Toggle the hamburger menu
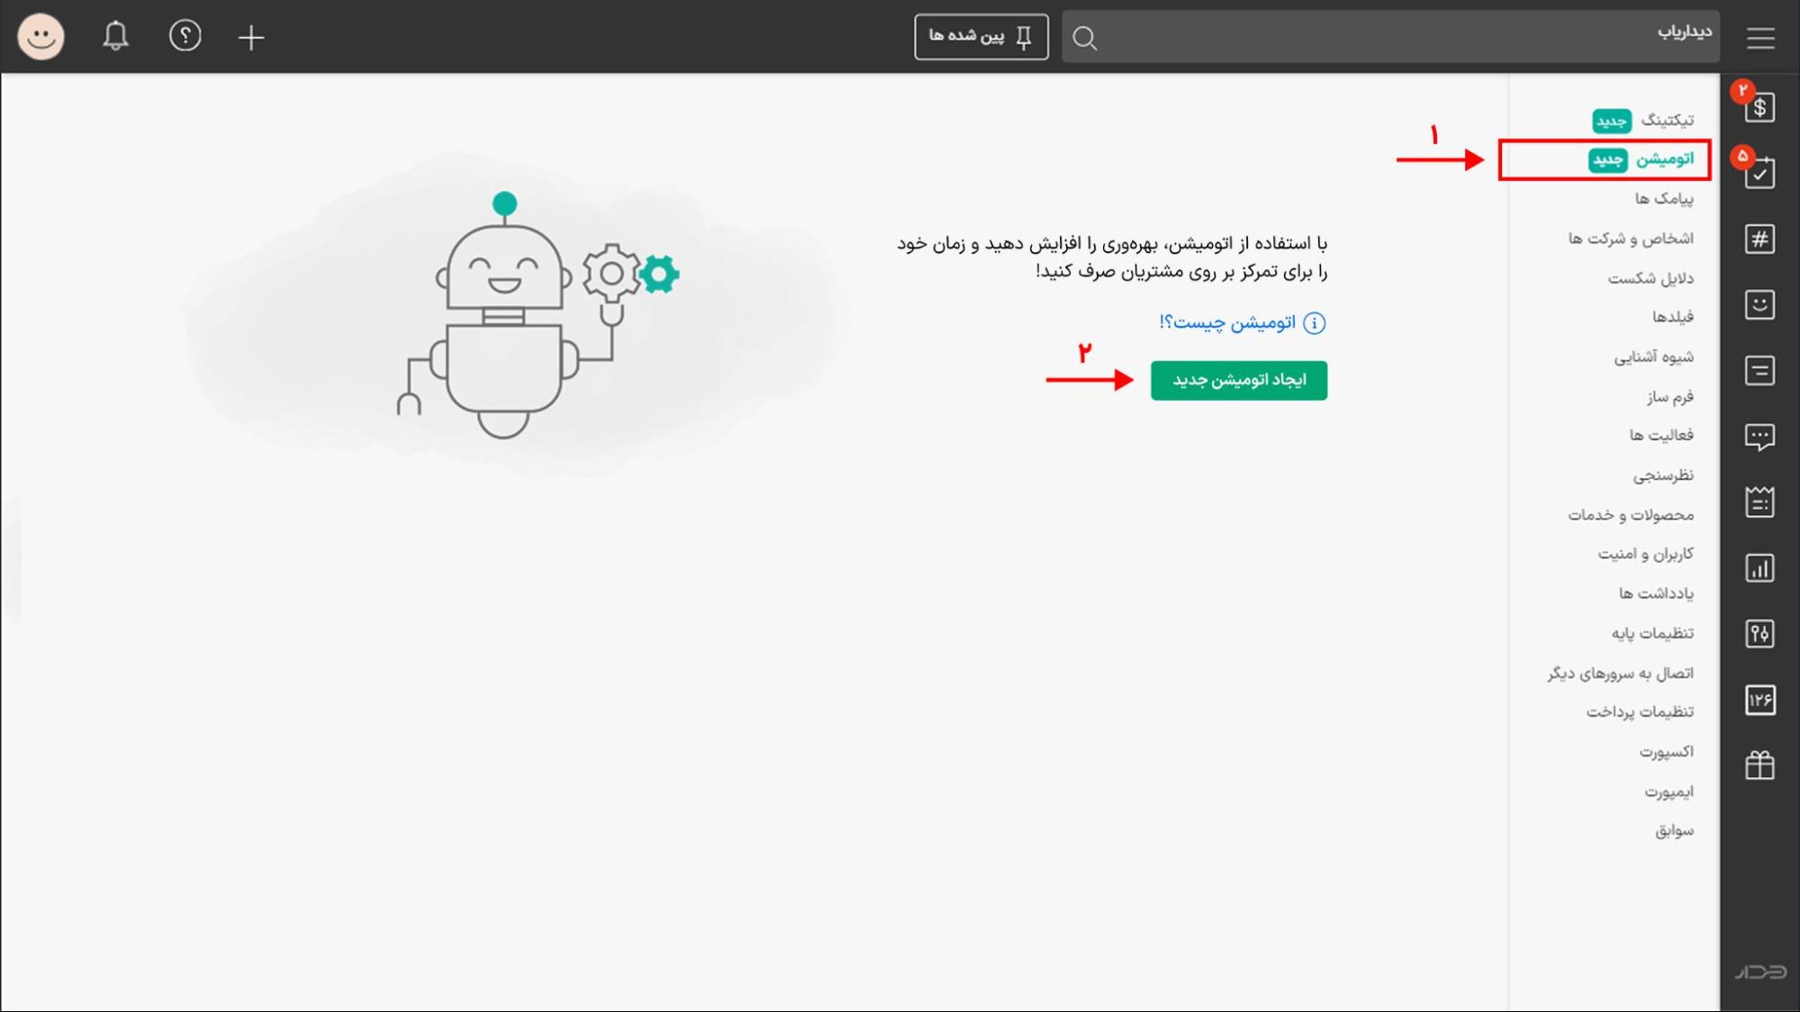This screenshot has height=1012, width=1800. [1760, 38]
